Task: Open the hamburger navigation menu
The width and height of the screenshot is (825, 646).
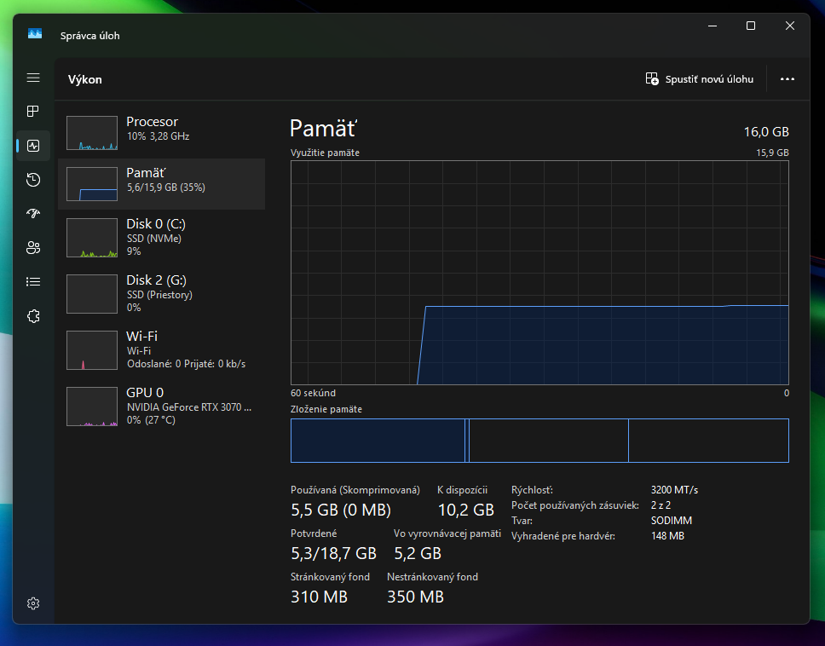Action: tap(33, 78)
